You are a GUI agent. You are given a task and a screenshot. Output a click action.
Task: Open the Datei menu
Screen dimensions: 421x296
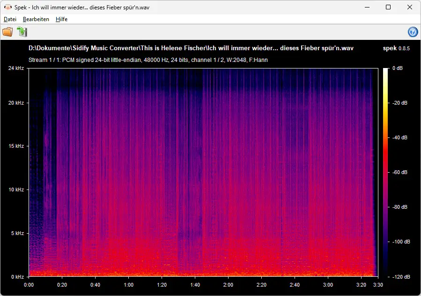click(10, 19)
